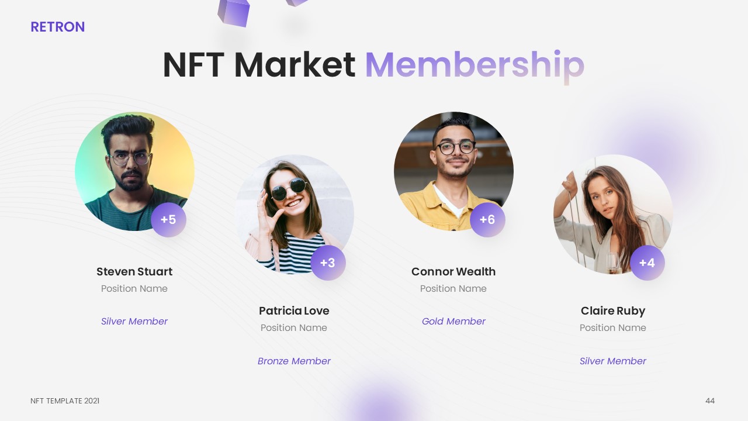Click the NFT TEMPLATE 2021 footer text

coord(65,401)
